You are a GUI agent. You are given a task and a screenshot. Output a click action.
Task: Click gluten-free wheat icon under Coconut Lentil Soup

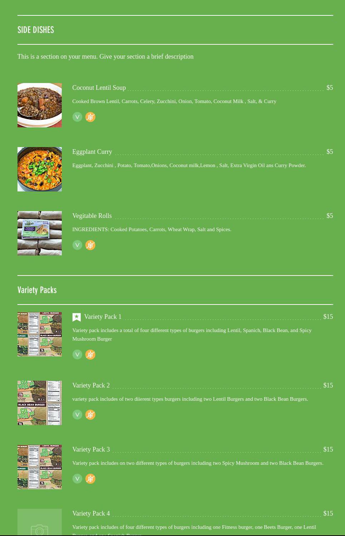point(90,117)
